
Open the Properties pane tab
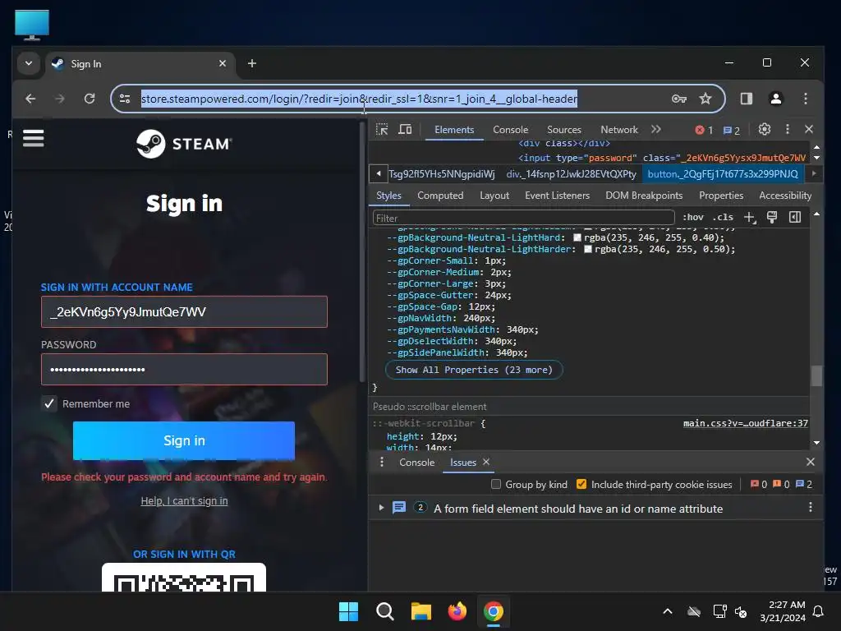click(721, 196)
